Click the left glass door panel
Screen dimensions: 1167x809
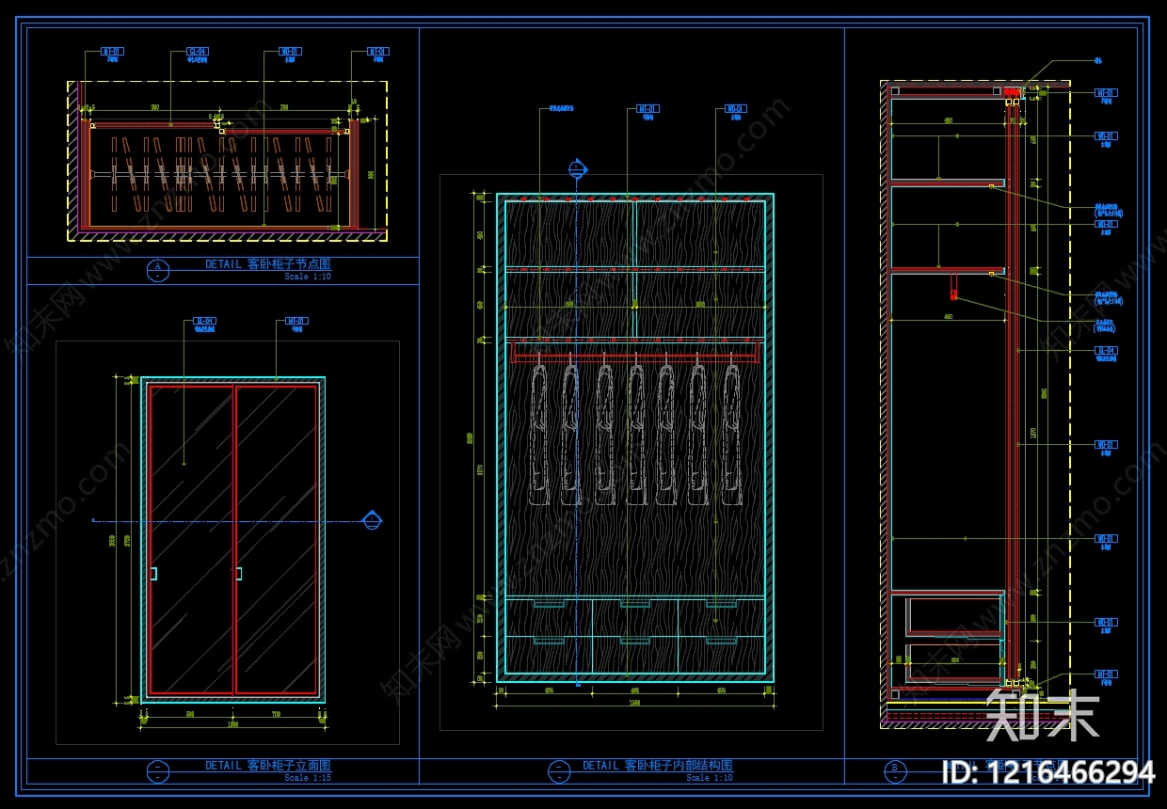pyautogui.click(x=191, y=540)
